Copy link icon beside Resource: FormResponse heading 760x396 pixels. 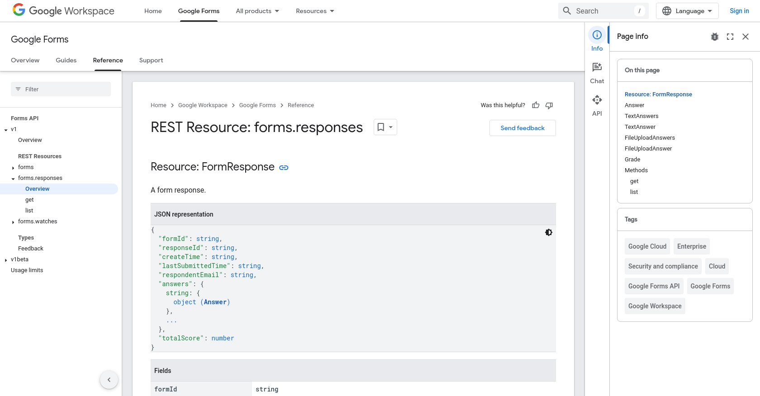click(x=284, y=168)
